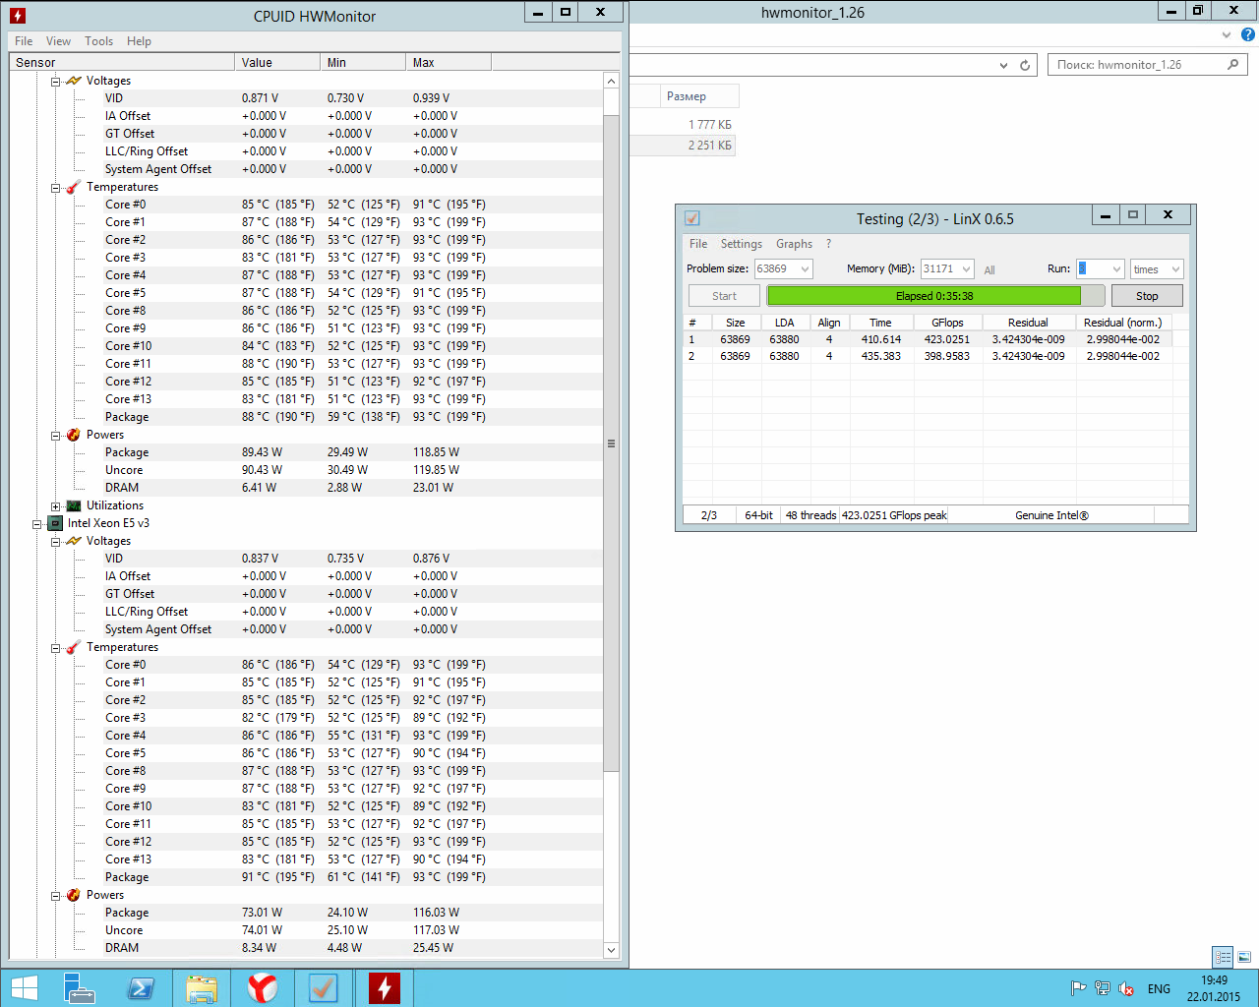Click the disabled Start button in LinX
Viewport: 1259px width, 1007px height.
[724, 296]
